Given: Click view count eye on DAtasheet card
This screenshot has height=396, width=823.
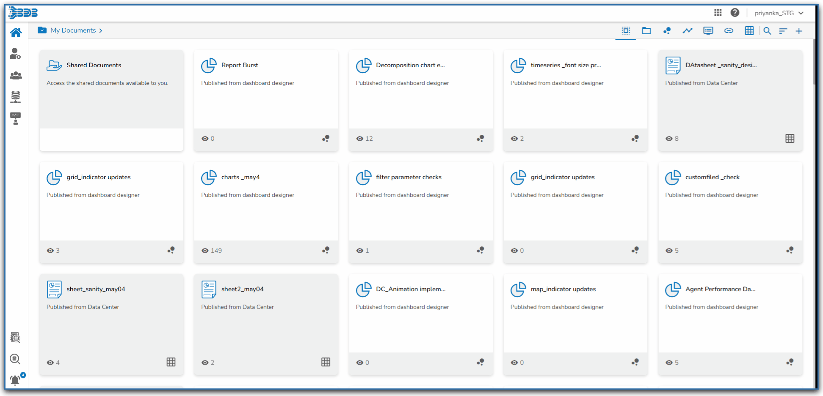Looking at the screenshot, I should click(x=669, y=139).
